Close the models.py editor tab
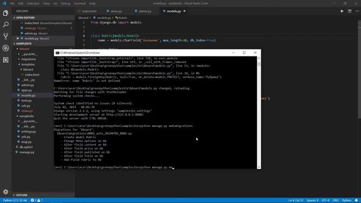361x203 pixels. click(184, 11)
